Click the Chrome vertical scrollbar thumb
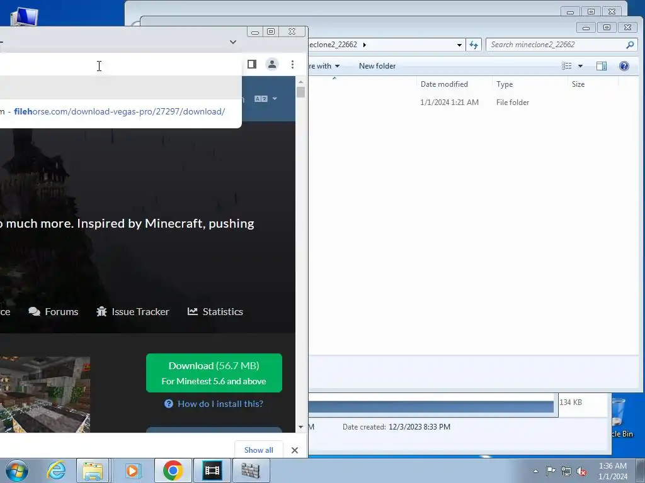This screenshot has height=483, width=645. pos(300,92)
